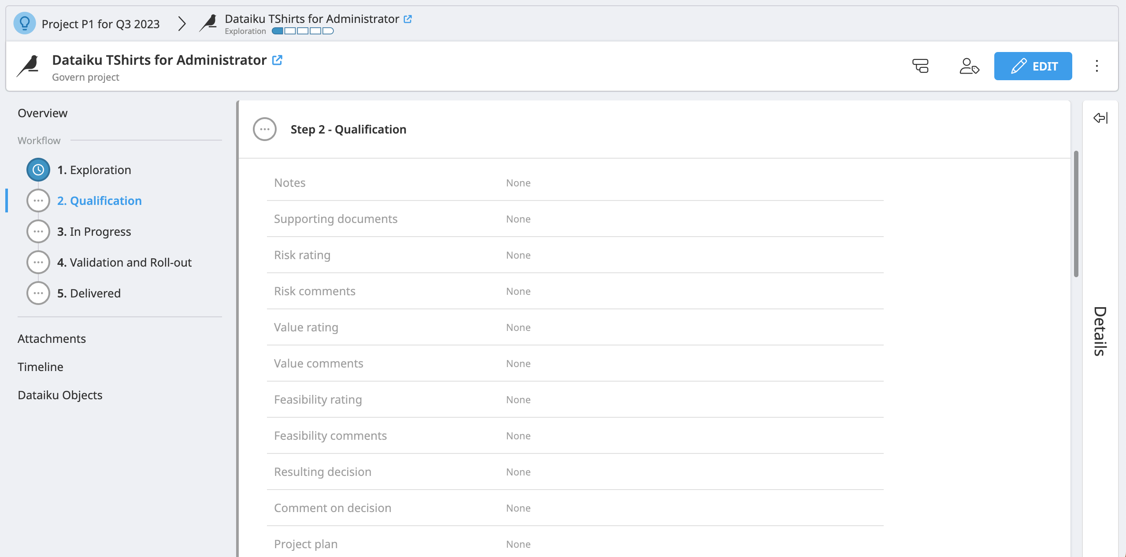This screenshot has height=557, width=1126.
Task: Click the Resulting decision field label
Action: (x=322, y=472)
